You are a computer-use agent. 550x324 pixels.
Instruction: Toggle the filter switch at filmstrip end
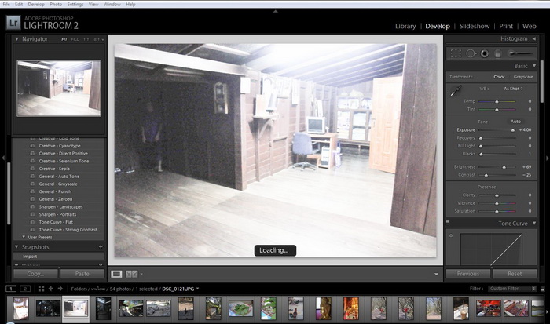(x=543, y=289)
